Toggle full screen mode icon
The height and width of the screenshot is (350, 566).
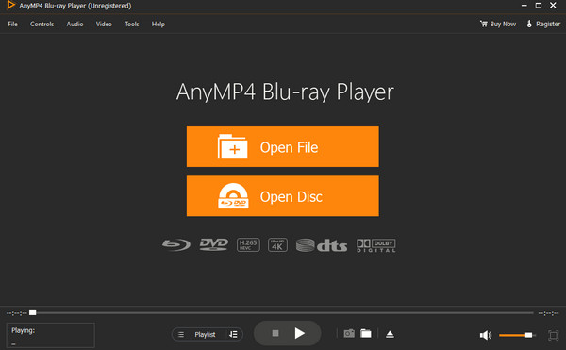coord(553,335)
